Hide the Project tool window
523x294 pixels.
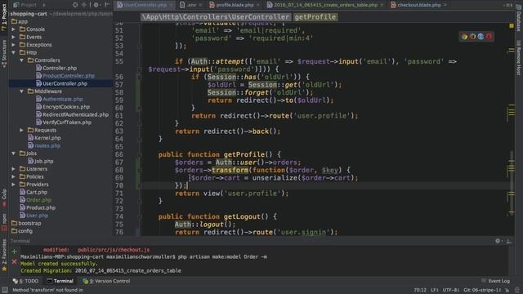tap(107, 5)
